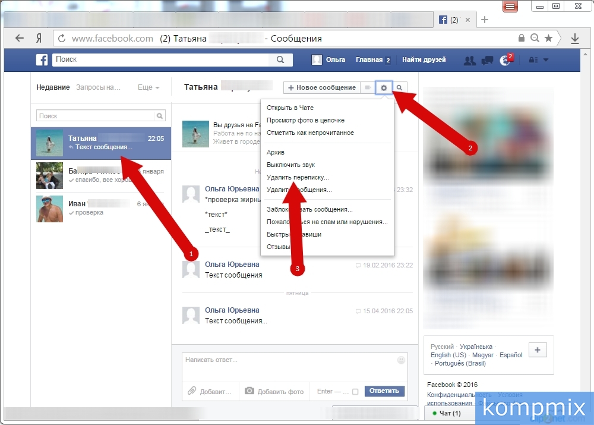Screen dimensions: 594x425
Task: Switch to Недавние tab
Action: pos(53,87)
